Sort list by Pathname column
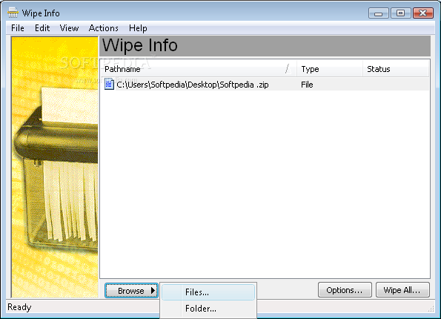441x319 pixels. [x=198, y=69]
